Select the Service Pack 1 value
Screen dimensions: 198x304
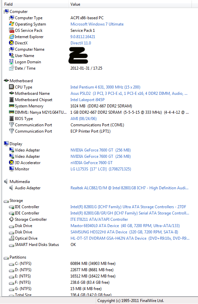pos(83,30)
